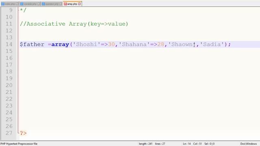The height and width of the screenshot is (146, 260).
Task: Switch to the operator.php tab
Action: point(52,4)
